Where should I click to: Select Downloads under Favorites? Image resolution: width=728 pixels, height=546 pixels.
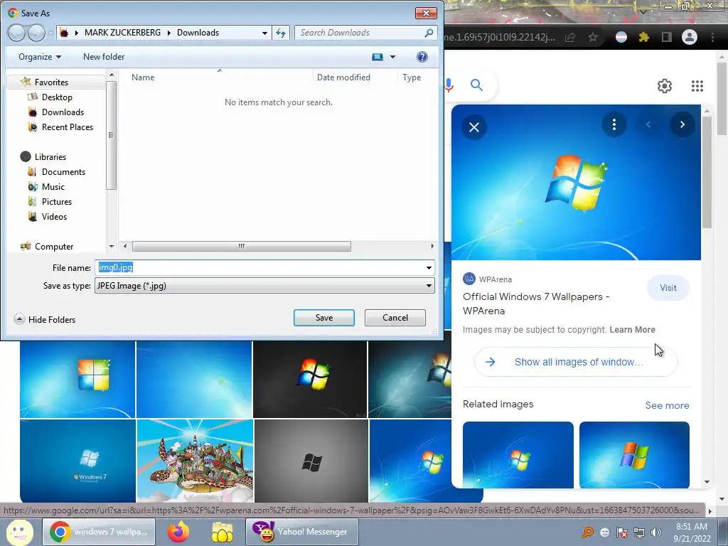point(63,112)
